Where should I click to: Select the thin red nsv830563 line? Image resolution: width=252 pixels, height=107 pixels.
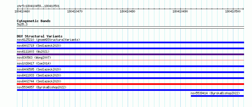coord(130,60)
